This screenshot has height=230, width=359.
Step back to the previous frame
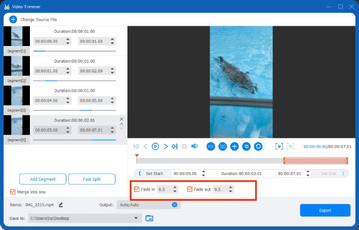[x=145, y=146]
